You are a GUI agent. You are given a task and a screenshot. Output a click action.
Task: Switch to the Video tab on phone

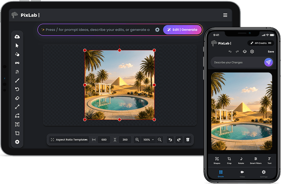[242, 174]
